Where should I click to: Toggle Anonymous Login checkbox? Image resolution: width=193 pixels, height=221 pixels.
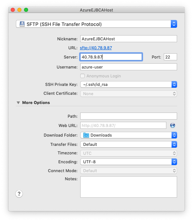[x=82, y=76]
